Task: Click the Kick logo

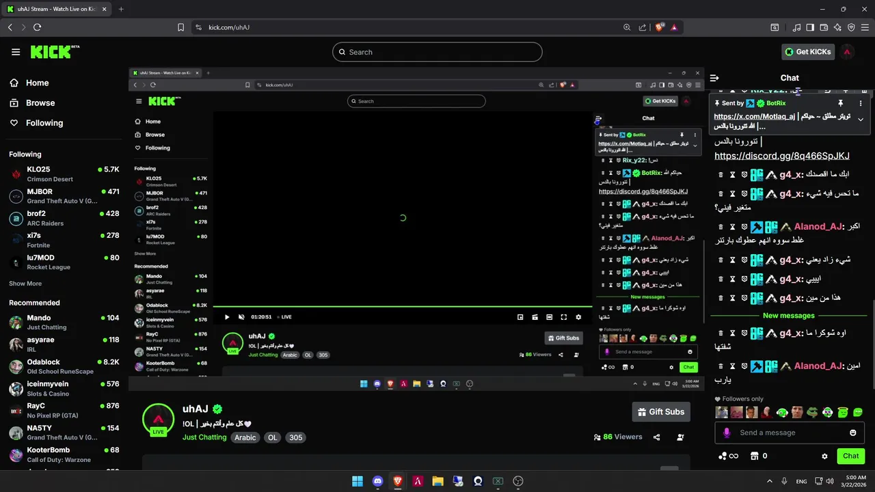Action: (55, 52)
